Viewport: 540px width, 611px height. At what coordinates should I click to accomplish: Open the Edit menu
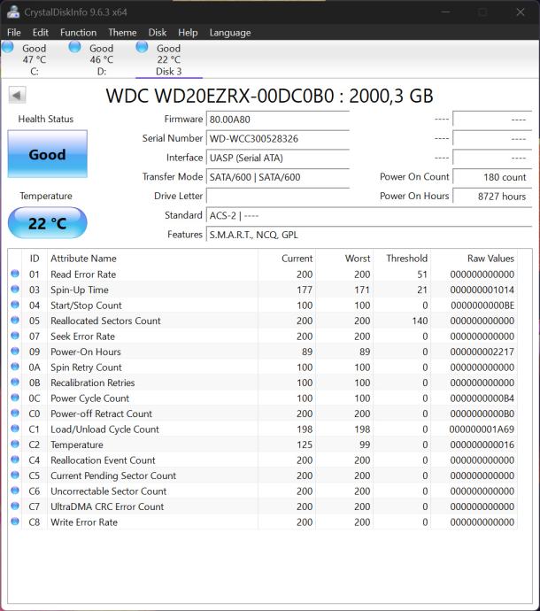(x=41, y=33)
